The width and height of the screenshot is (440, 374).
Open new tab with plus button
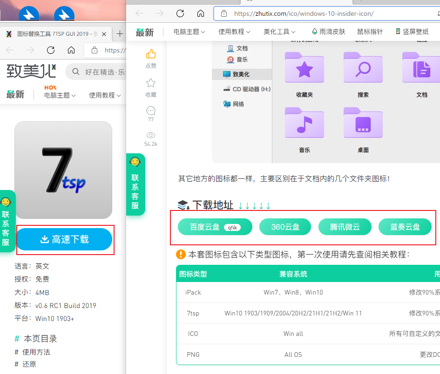coord(120,34)
